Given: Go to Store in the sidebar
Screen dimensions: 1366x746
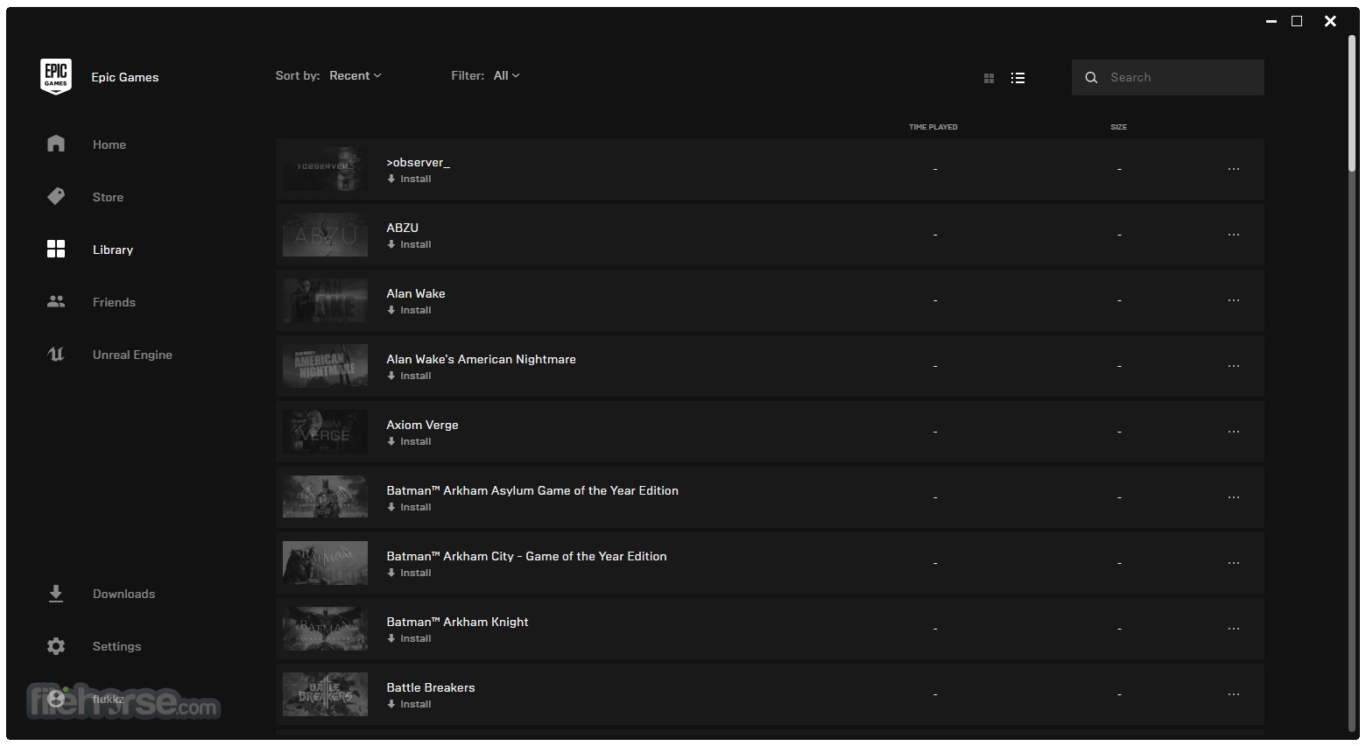Looking at the screenshot, I should click(x=108, y=197).
